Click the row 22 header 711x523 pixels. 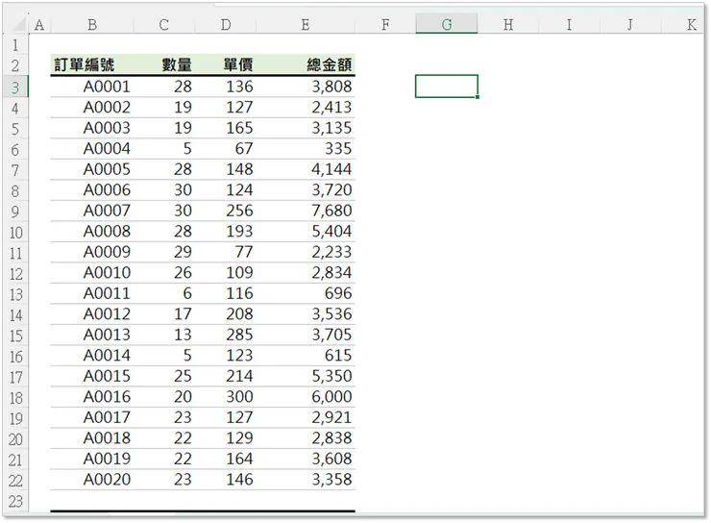[x=15, y=481]
